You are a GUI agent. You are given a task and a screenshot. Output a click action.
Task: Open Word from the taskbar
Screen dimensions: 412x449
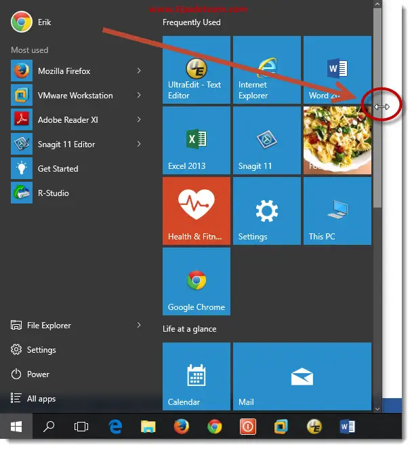[x=348, y=427]
